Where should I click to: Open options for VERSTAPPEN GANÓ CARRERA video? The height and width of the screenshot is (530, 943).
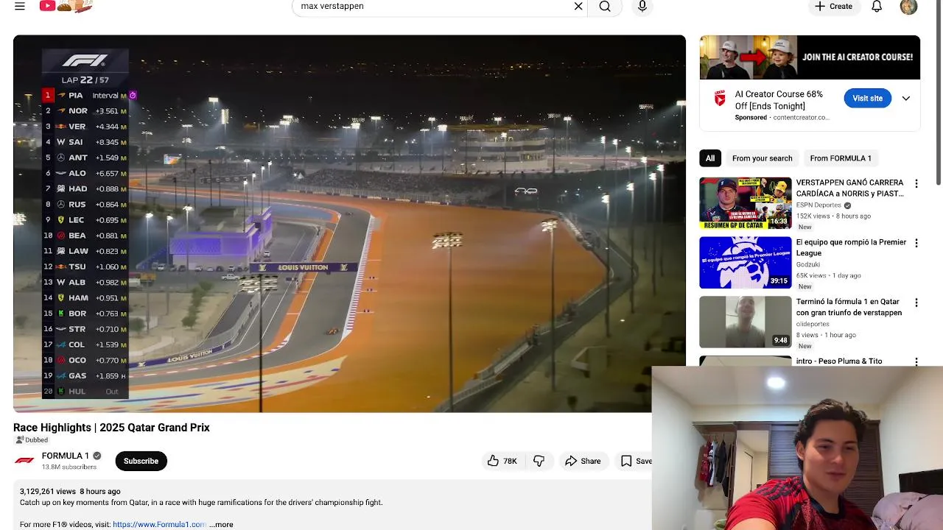pyautogui.click(x=916, y=184)
